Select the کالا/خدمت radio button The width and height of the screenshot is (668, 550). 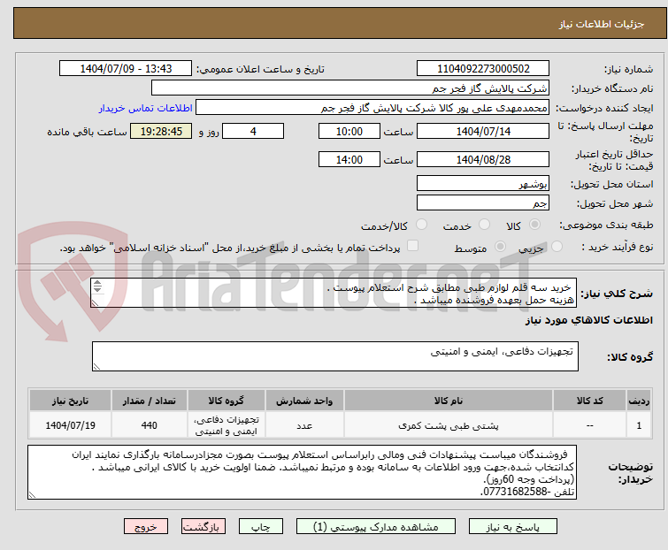tap(421, 225)
